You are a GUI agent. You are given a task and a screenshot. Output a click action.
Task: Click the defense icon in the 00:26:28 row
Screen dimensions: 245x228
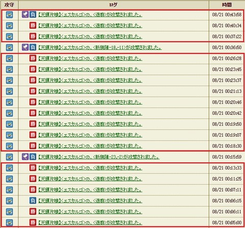[x=9, y=59]
